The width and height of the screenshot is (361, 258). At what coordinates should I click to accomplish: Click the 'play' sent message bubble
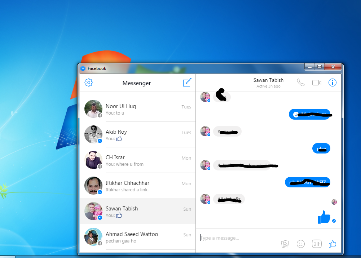pos(321,148)
